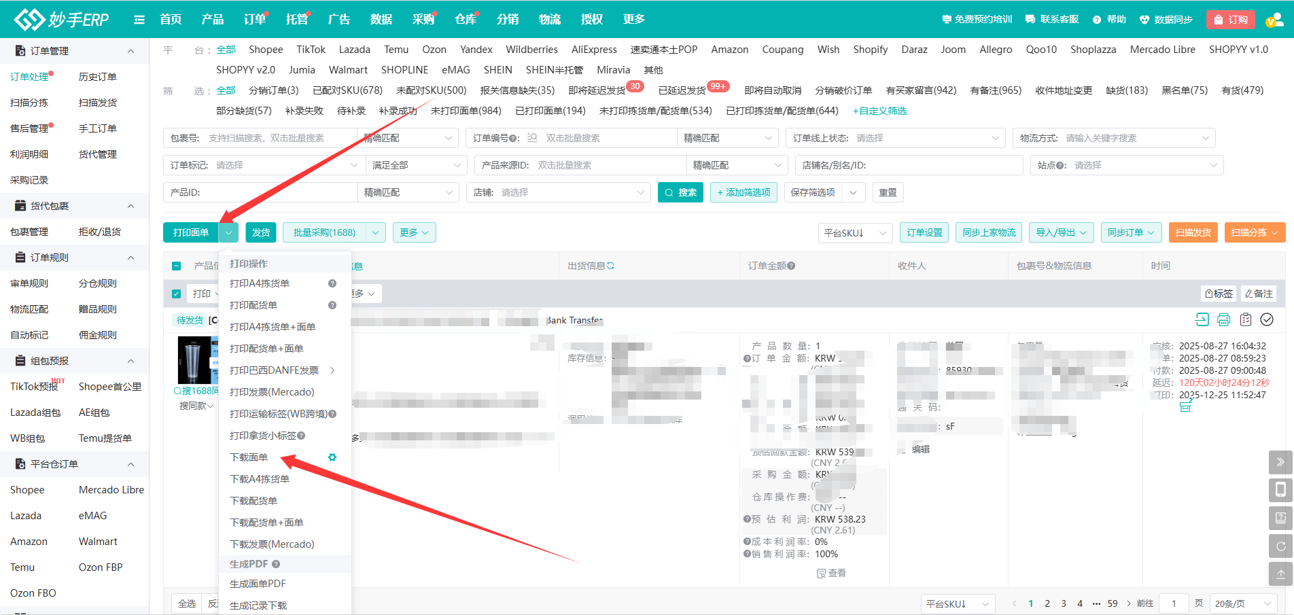Click the back-to-top floating button

coord(1280,574)
